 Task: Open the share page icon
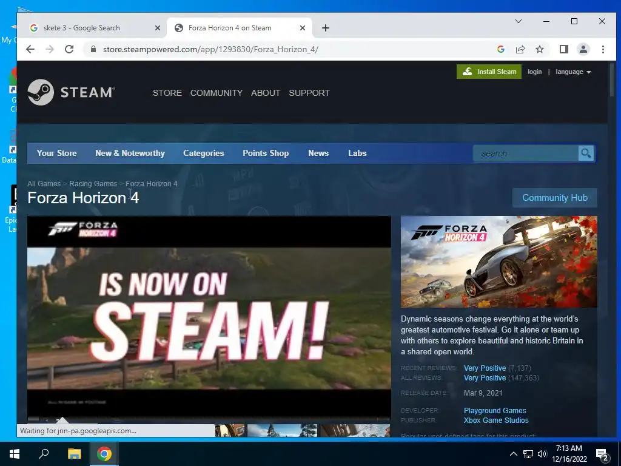pos(520,49)
